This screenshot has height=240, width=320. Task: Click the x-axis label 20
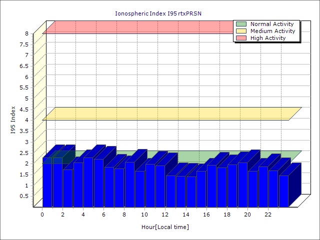pos(247,214)
